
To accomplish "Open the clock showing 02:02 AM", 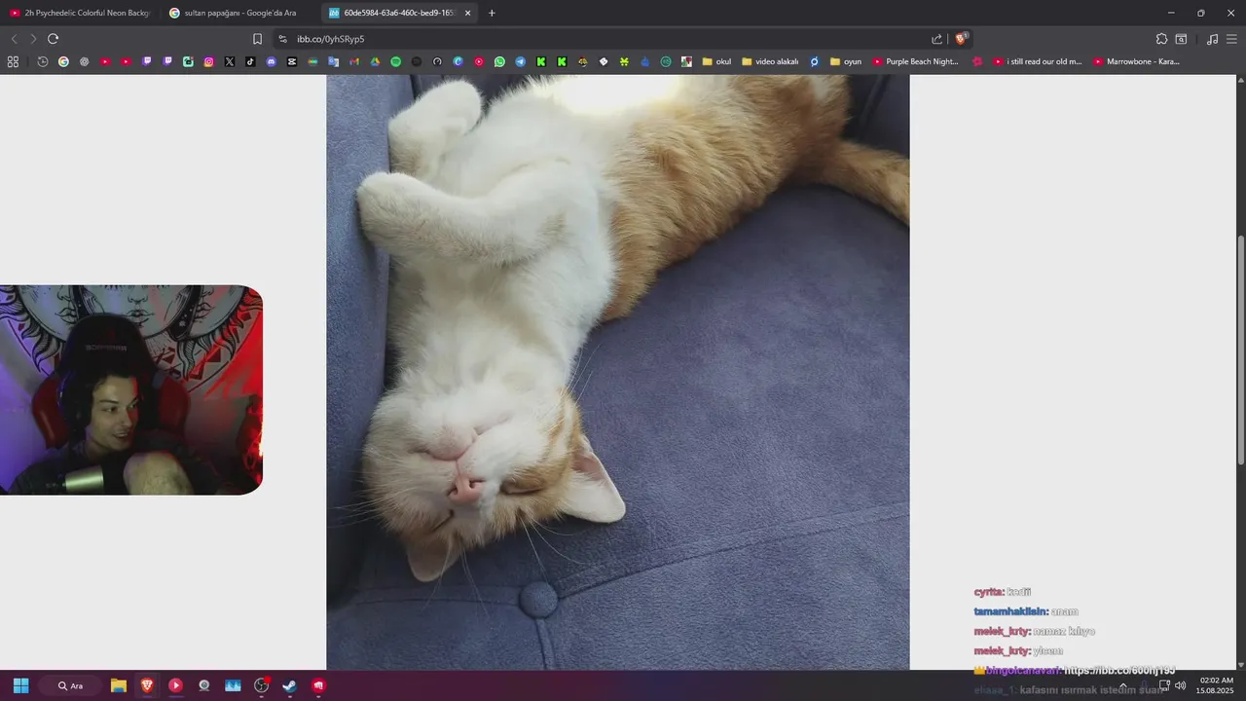I will (x=1216, y=685).
